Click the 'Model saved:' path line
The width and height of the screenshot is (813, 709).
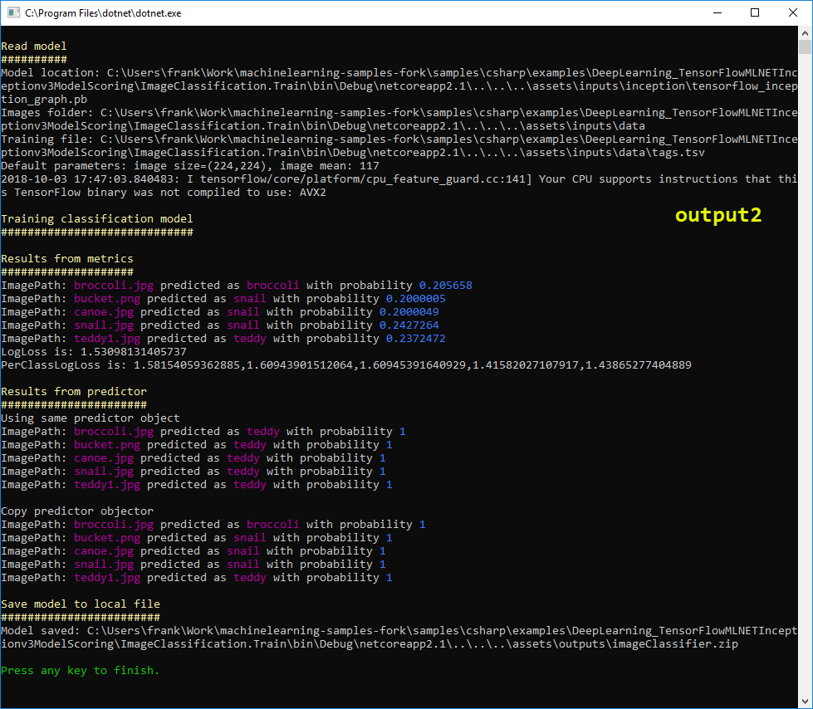coord(399,638)
